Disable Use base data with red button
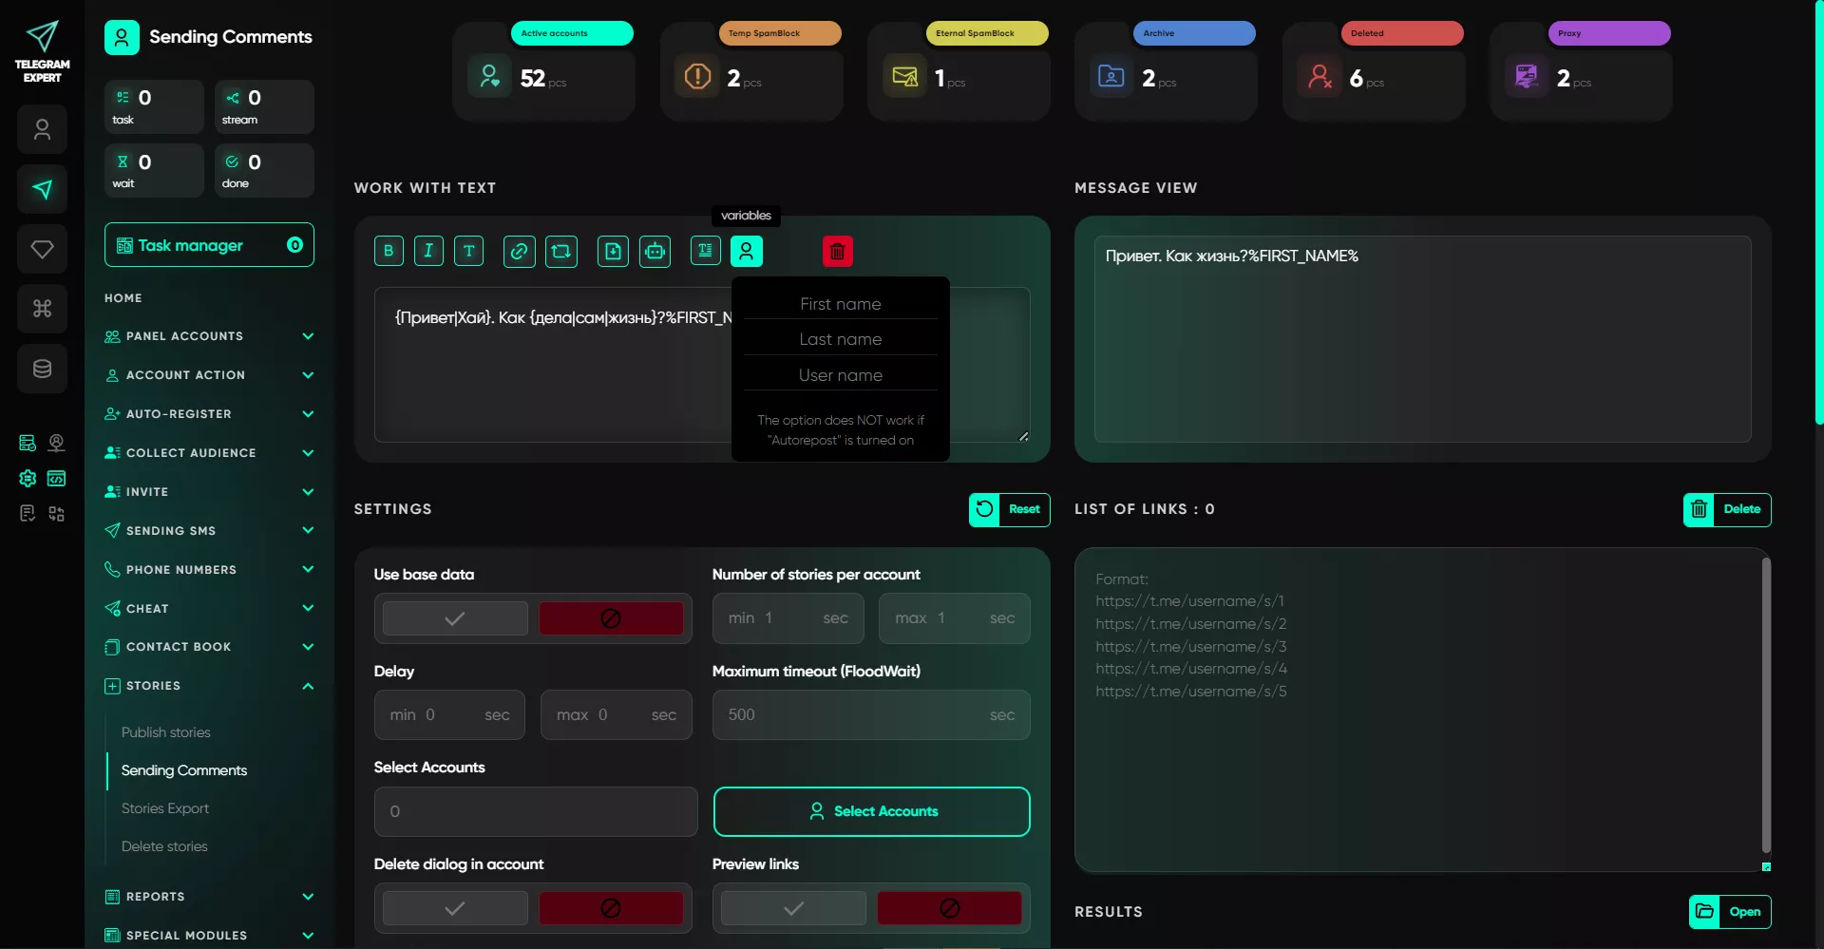This screenshot has height=949, width=1824. (611, 618)
